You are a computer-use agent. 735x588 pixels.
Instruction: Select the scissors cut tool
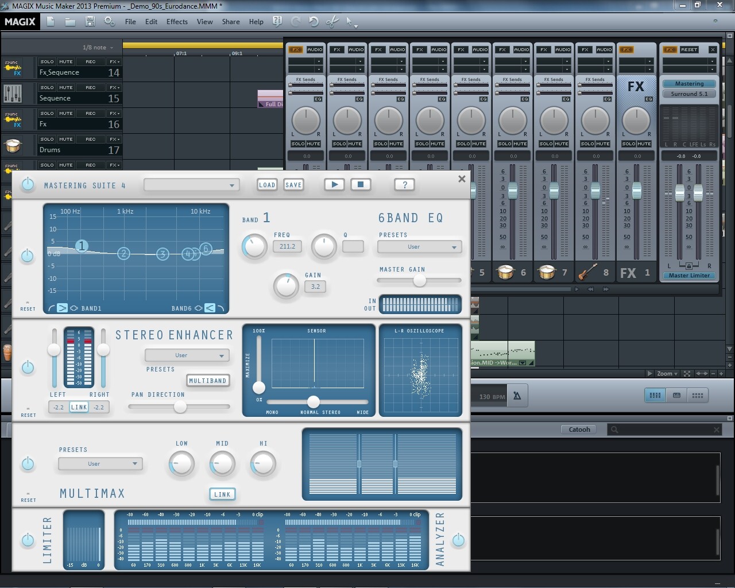click(x=332, y=22)
